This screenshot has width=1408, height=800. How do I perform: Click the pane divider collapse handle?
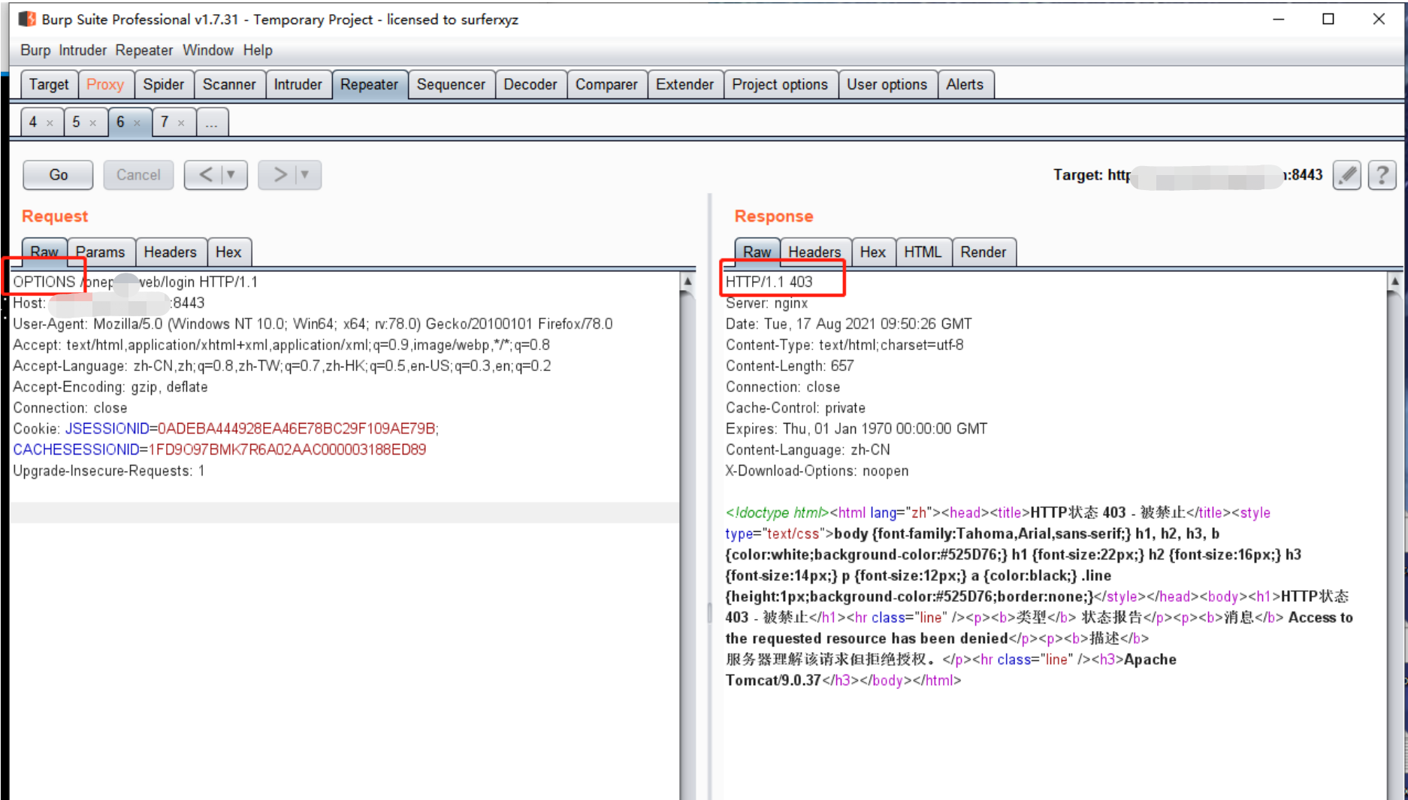tap(709, 612)
